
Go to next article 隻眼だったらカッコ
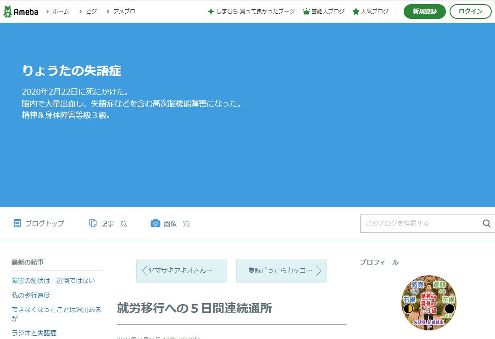tap(281, 271)
